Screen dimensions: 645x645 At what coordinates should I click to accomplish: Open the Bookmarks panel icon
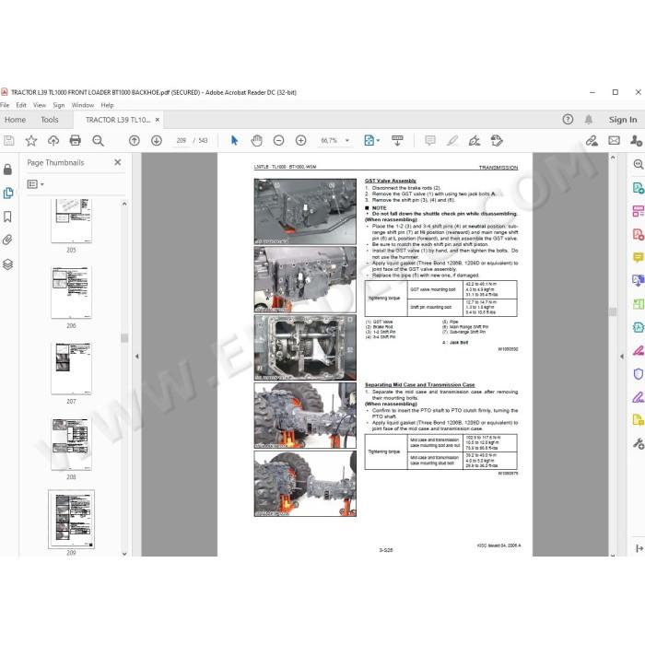(7, 217)
